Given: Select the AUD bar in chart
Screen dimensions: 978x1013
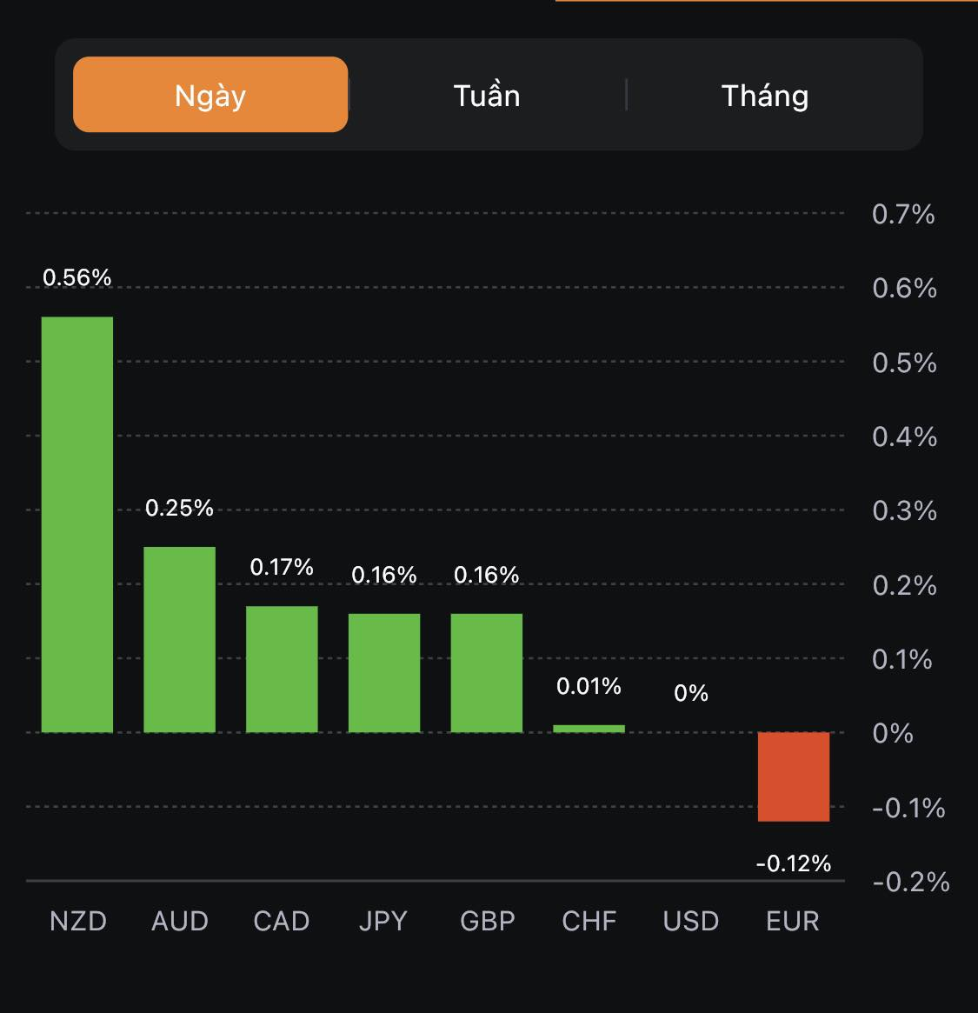Looking at the screenshot, I should pyautogui.click(x=179, y=639).
